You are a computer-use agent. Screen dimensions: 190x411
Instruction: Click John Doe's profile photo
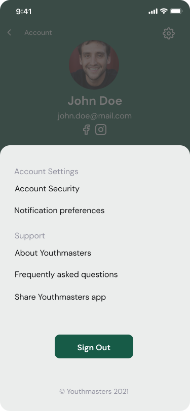(x=94, y=65)
